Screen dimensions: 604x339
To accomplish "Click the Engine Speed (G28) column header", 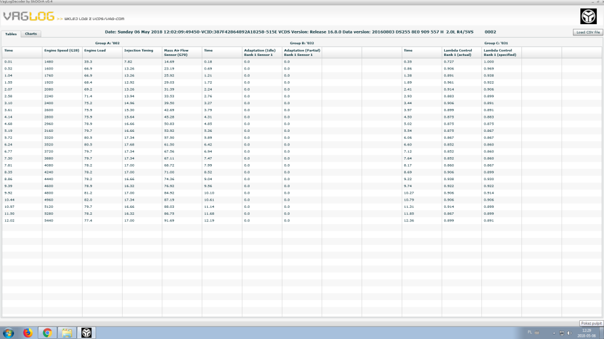I will tap(61, 51).
